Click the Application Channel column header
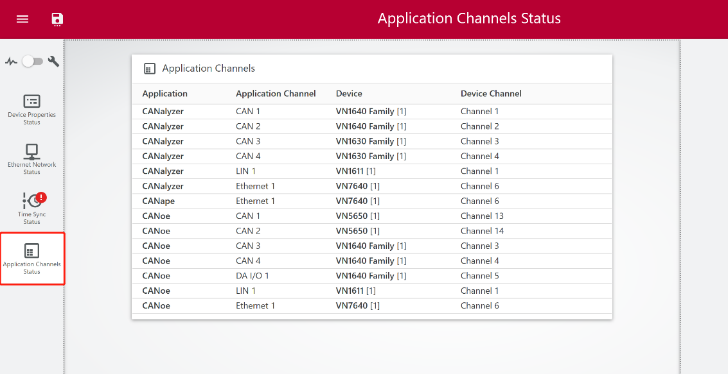 pyautogui.click(x=276, y=94)
